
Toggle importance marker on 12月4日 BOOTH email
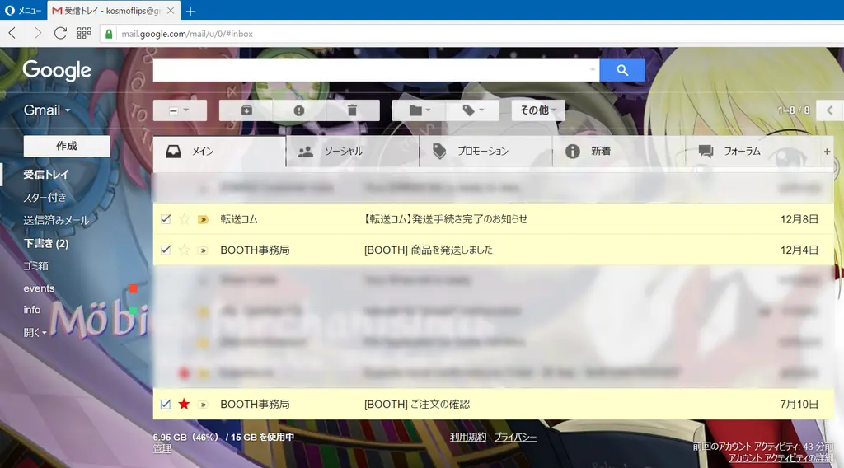pos(203,250)
